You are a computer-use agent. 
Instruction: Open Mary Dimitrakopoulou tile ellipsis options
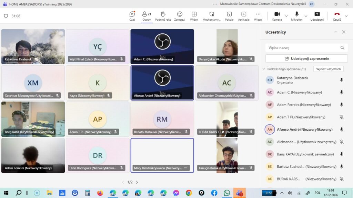(186, 168)
